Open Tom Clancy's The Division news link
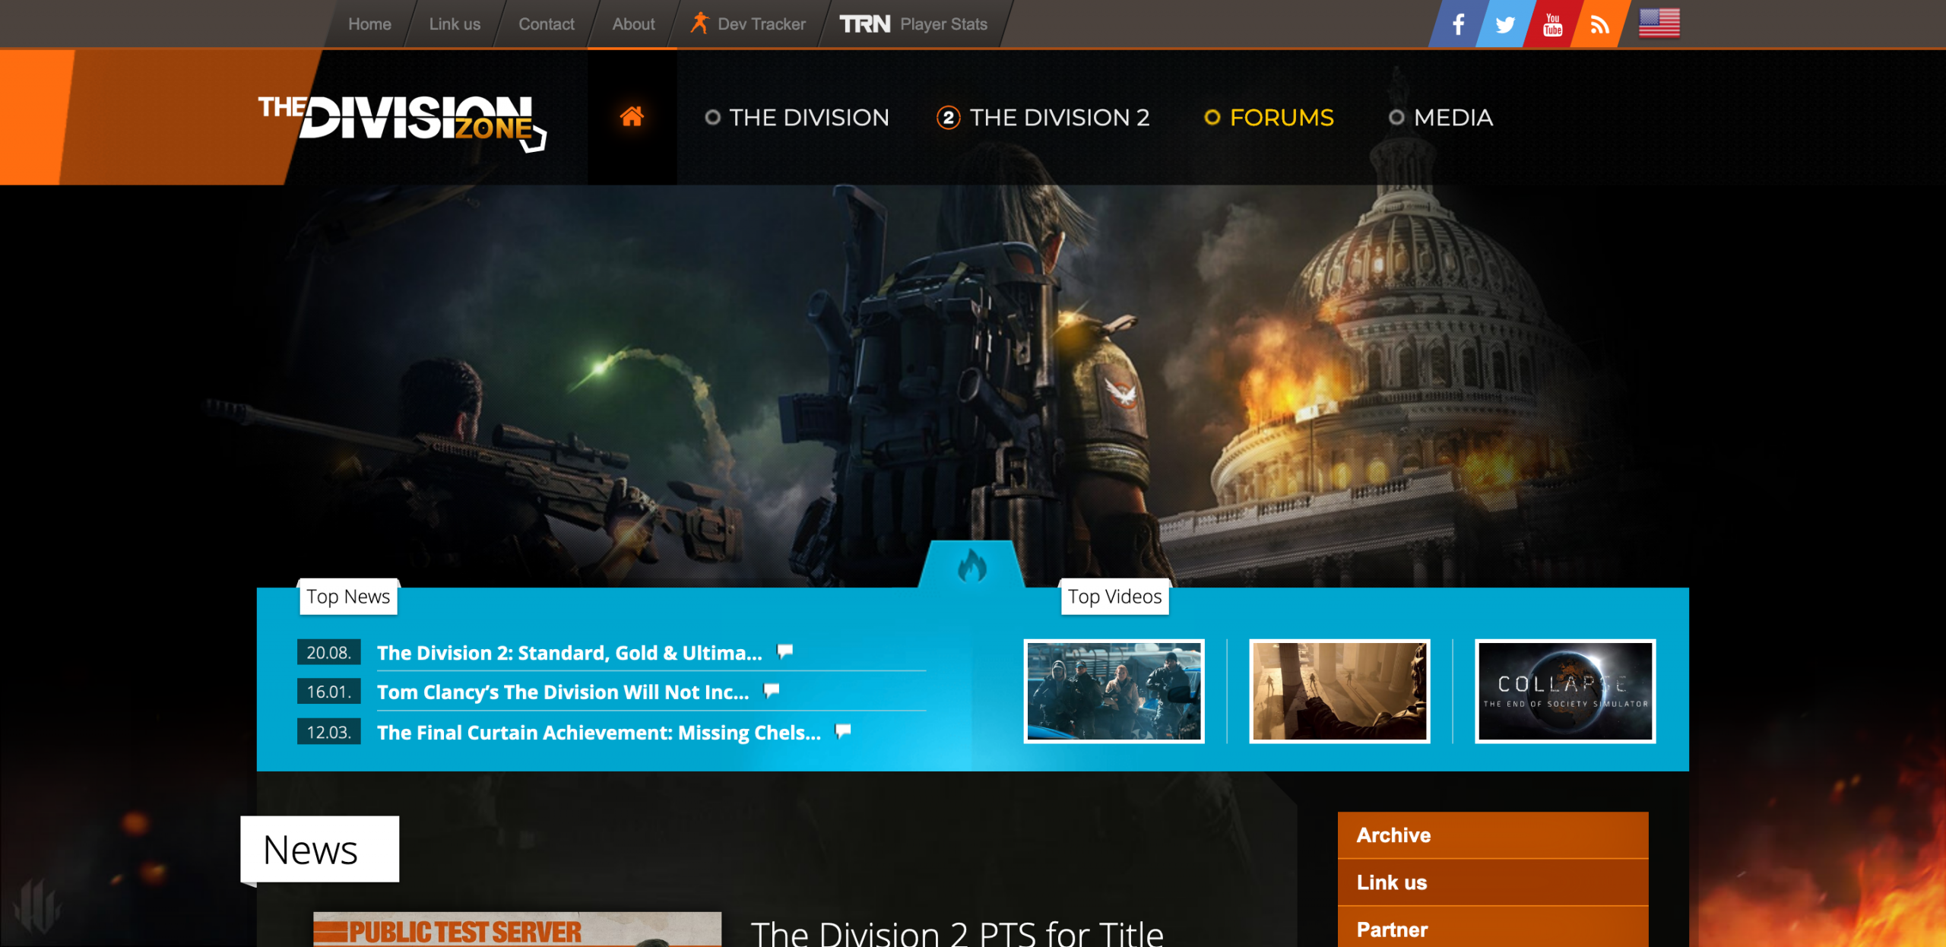Image resolution: width=1946 pixels, height=947 pixels. [x=563, y=692]
